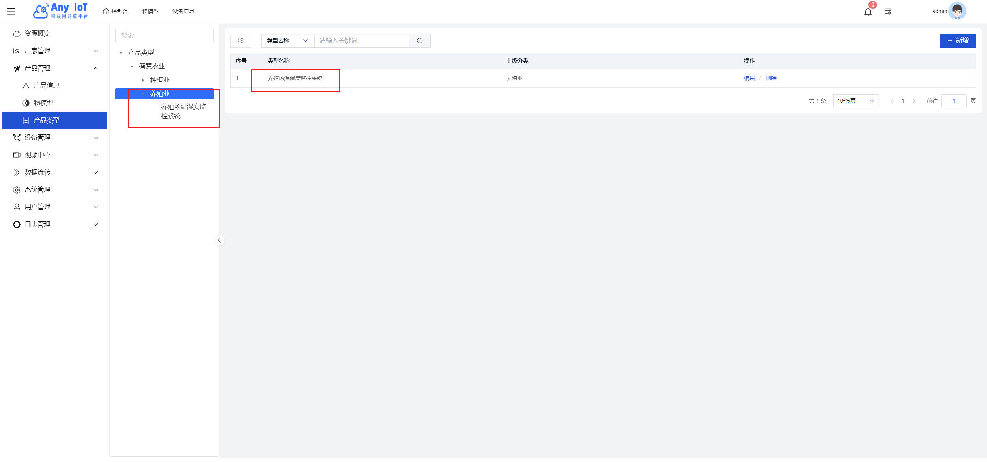Screen dimensions: 987x462
Task: Open the notification bell icon
Action: (x=868, y=12)
